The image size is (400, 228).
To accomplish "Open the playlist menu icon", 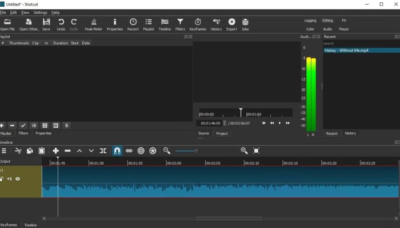I will 67,125.
